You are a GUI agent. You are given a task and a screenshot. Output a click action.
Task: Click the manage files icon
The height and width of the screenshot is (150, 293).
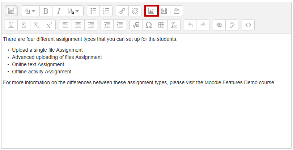click(177, 11)
